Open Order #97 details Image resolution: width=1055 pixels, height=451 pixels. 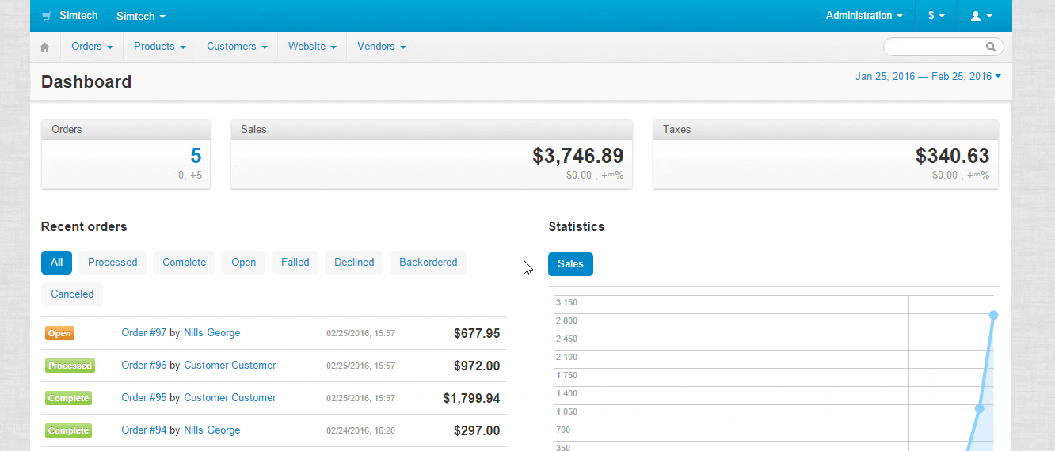[x=143, y=333]
